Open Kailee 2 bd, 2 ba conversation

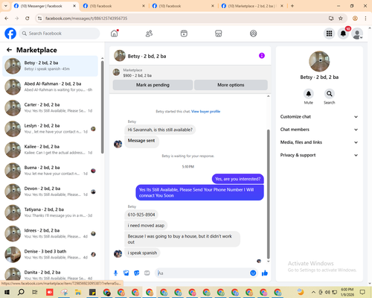click(51, 150)
